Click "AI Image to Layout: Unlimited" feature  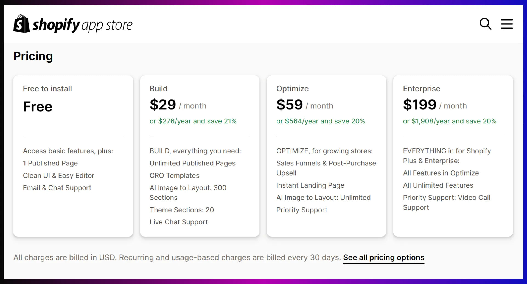[324, 198]
